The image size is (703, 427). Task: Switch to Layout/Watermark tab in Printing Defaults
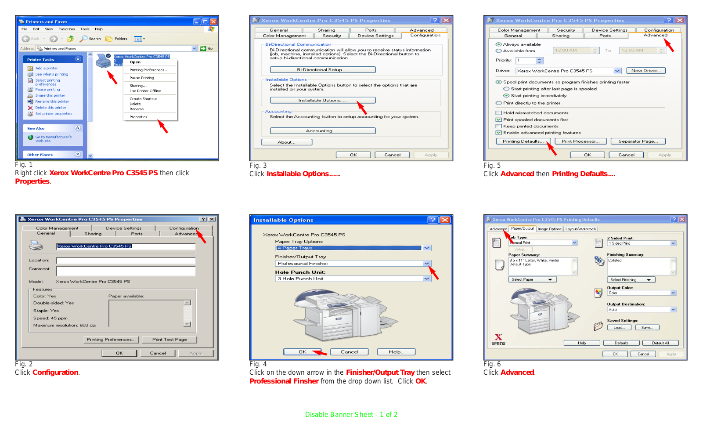click(580, 229)
